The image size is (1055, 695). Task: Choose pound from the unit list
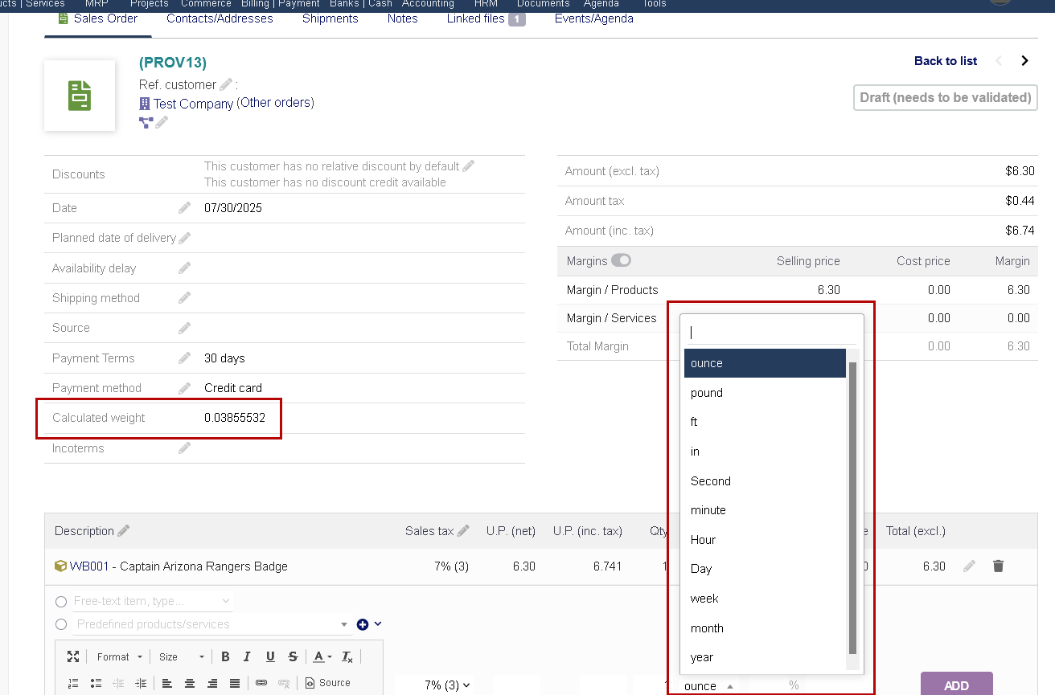(706, 393)
